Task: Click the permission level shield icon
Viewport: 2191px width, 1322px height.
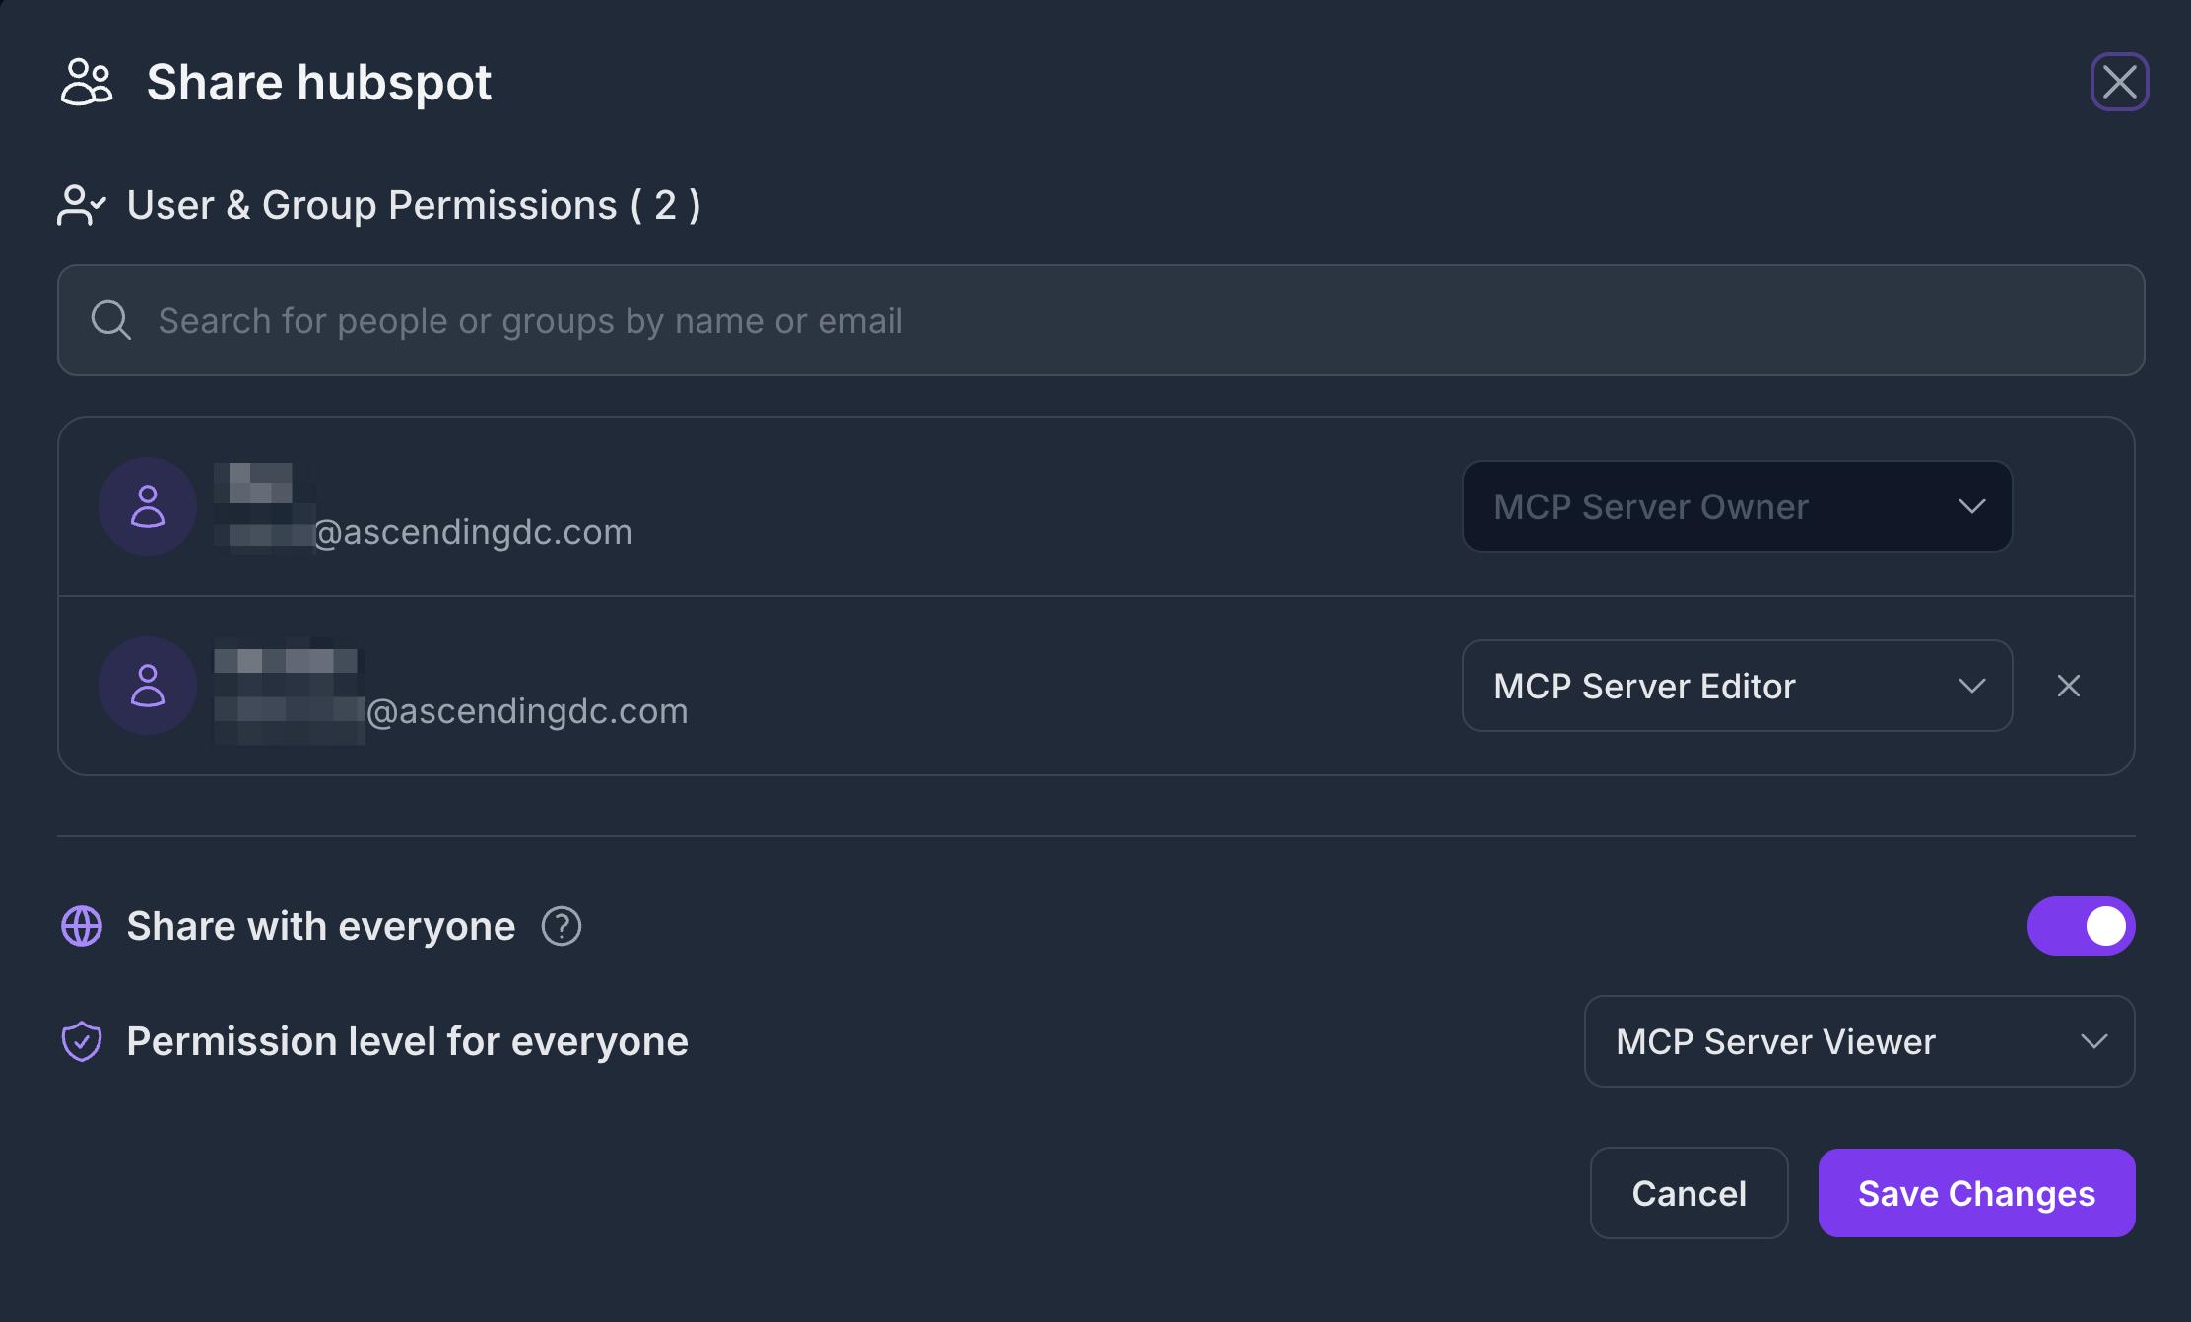Action: click(x=82, y=1041)
